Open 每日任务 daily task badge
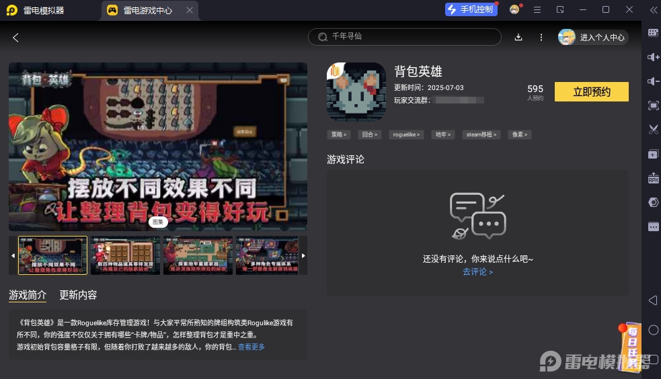The width and height of the screenshot is (661, 379). coord(631,347)
